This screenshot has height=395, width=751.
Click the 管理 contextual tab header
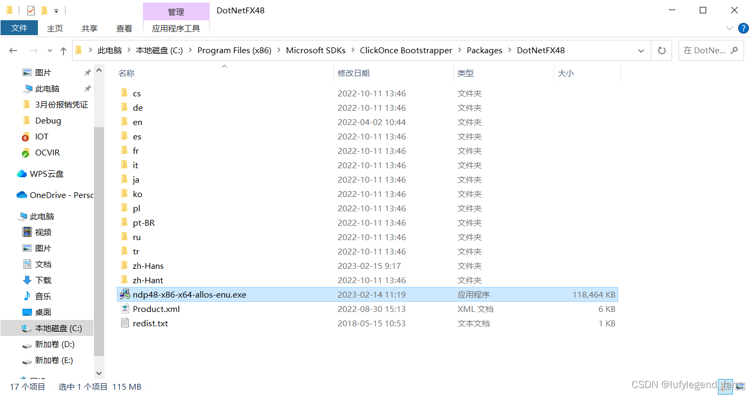(176, 12)
